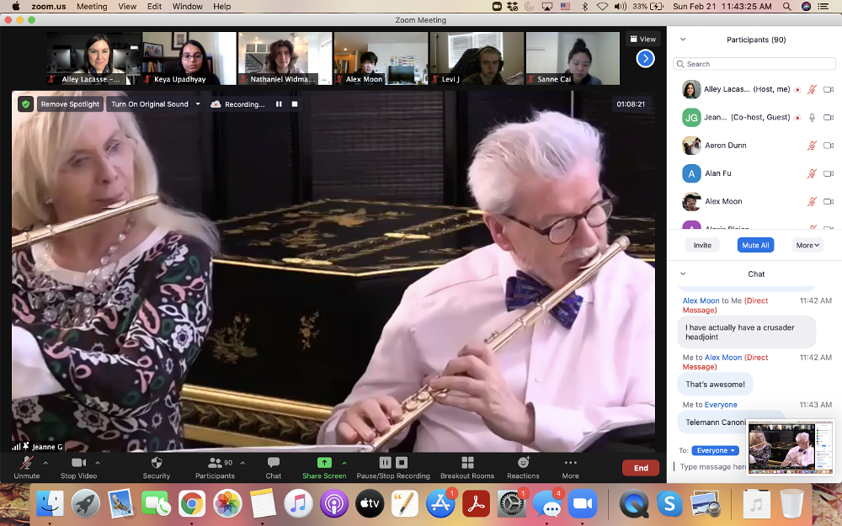Collapse the Chat panel chevron
Screen dimensions: 842x526
point(683,274)
